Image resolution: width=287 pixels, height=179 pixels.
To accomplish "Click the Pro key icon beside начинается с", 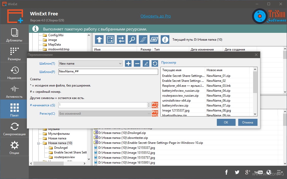I will [x=155, y=105].
